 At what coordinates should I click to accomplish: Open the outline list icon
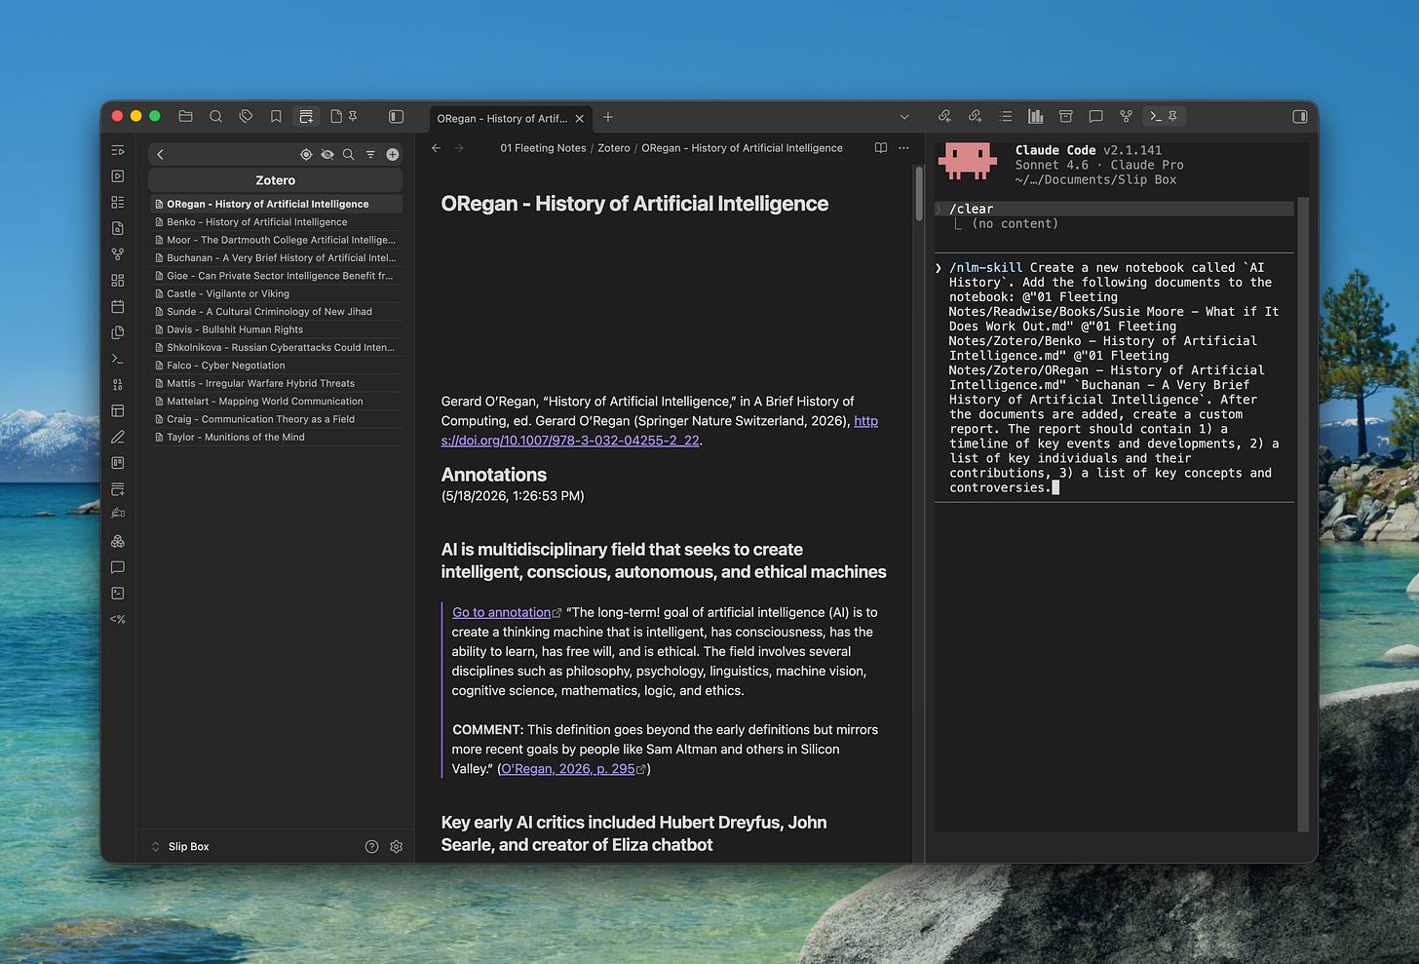[x=1005, y=117]
